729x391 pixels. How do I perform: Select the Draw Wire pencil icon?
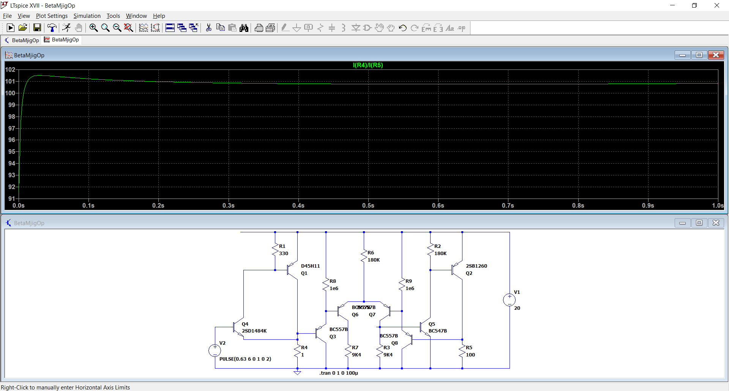coord(285,28)
